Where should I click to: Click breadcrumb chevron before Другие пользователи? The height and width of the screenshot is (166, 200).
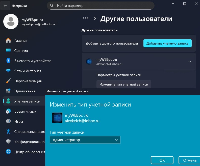tap(95, 18)
